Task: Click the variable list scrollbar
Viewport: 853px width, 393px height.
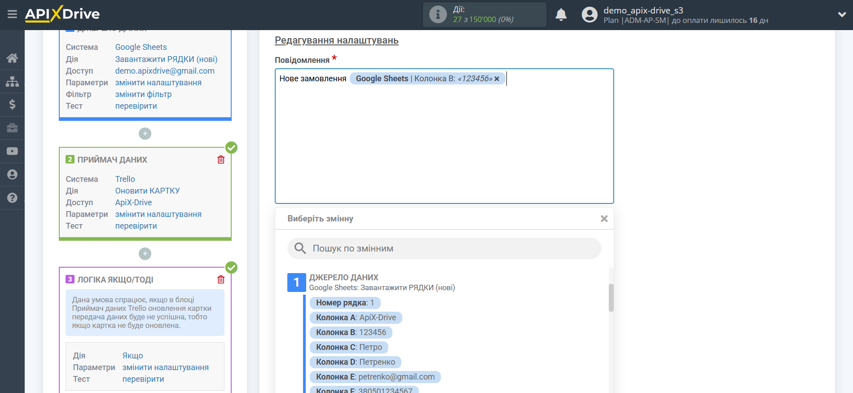Action: 611,297
